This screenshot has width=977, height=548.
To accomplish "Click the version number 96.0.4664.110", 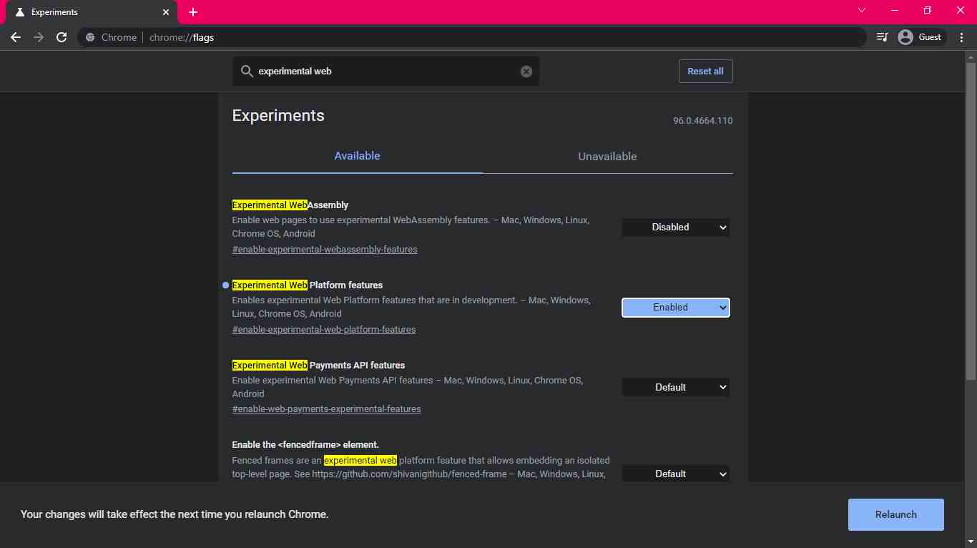I will pos(702,121).
